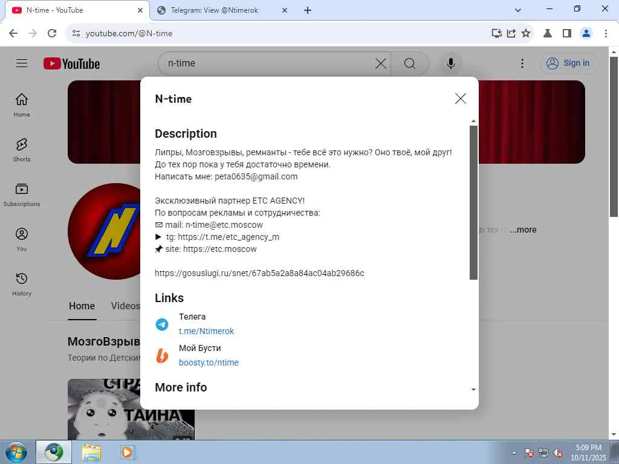Close the N-time about dialog

pyautogui.click(x=460, y=98)
